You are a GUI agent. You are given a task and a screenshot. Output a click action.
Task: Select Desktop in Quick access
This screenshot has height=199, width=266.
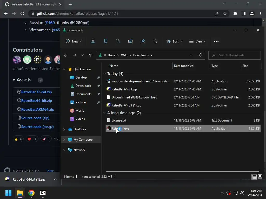click(x=81, y=77)
